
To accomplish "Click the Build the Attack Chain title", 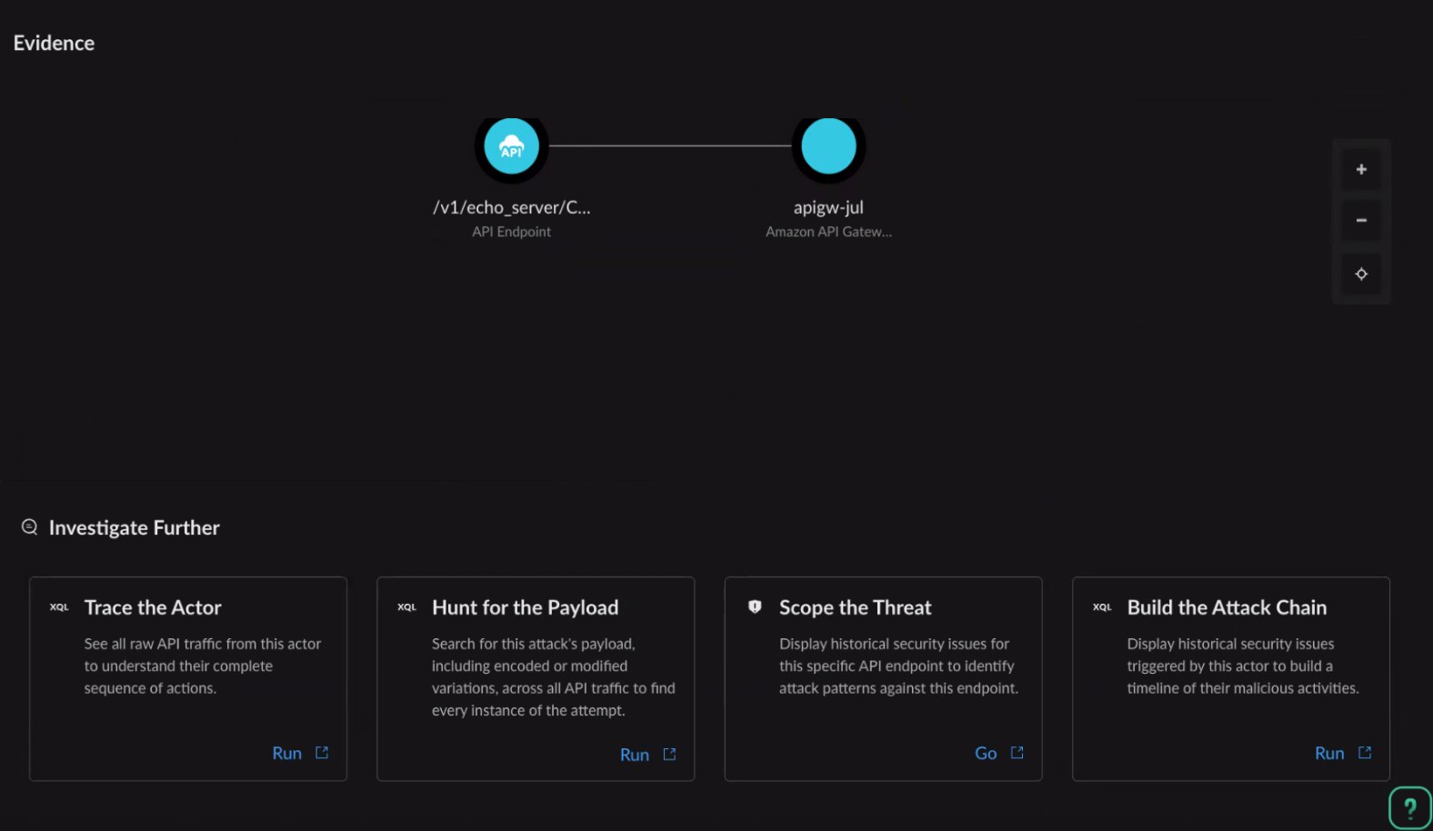I will click(x=1227, y=607).
